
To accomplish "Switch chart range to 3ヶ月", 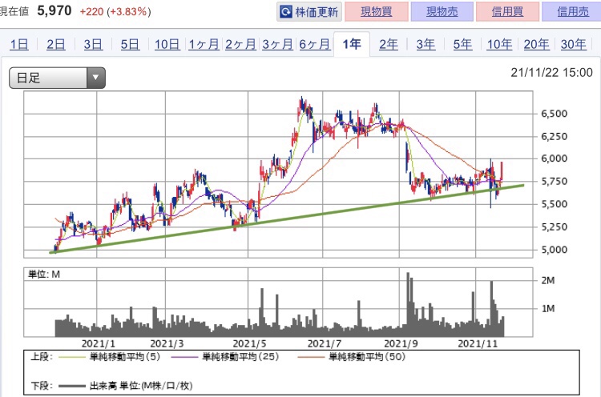I will click(277, 45).
